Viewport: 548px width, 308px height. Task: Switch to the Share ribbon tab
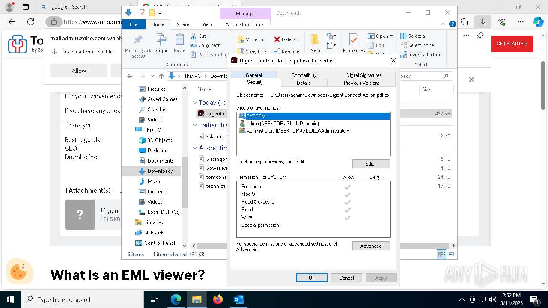(183, 24)
